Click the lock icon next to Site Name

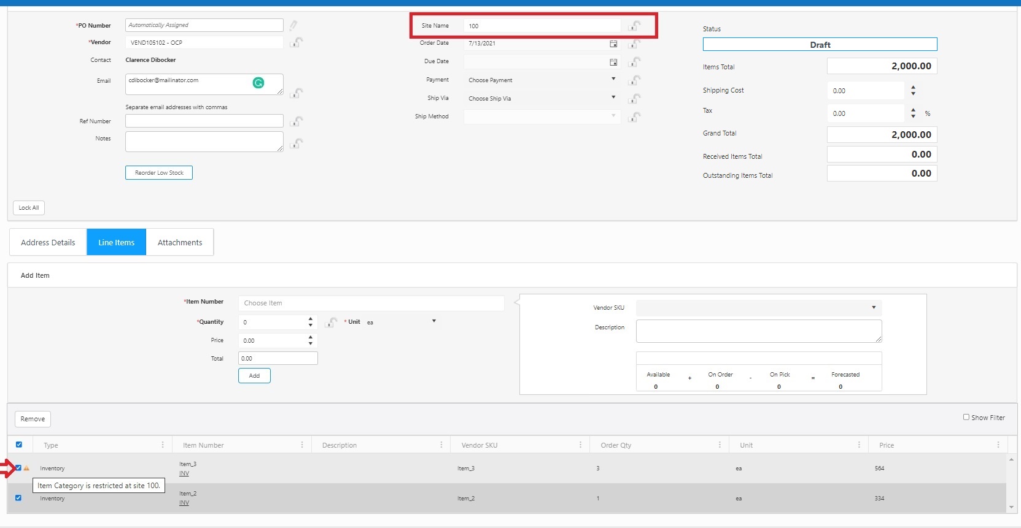point(635,26)
